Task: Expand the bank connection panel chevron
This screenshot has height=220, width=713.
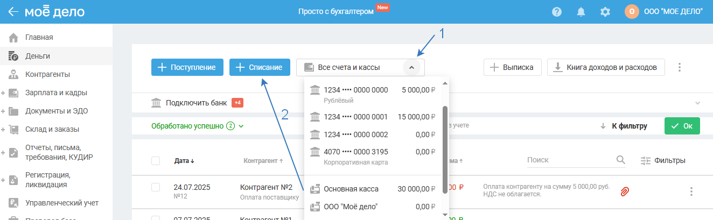Action: coord(697,103)
